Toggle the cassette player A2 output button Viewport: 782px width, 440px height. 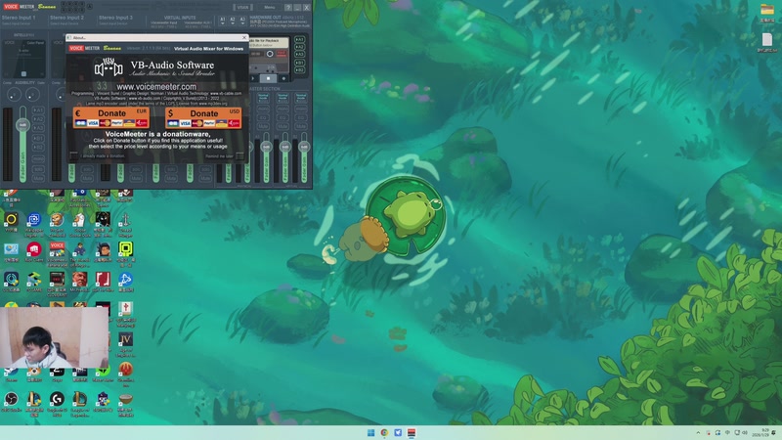299,47
